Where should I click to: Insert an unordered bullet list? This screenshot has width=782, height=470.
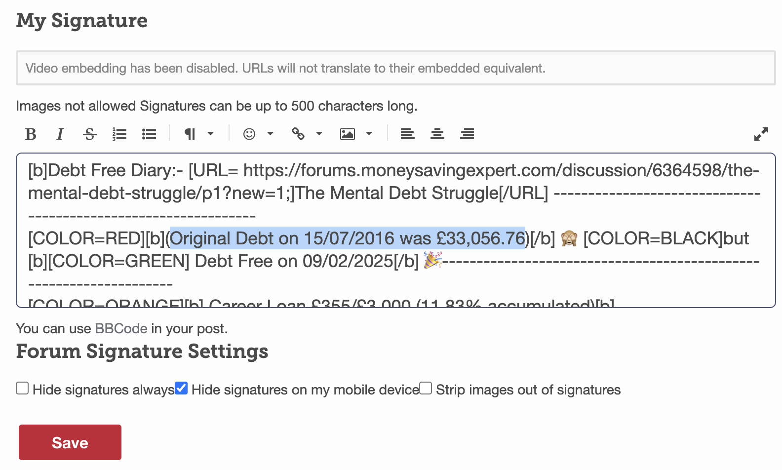click(x=149, y=134)
